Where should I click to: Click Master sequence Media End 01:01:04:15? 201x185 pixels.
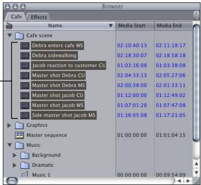pos(171,135)
